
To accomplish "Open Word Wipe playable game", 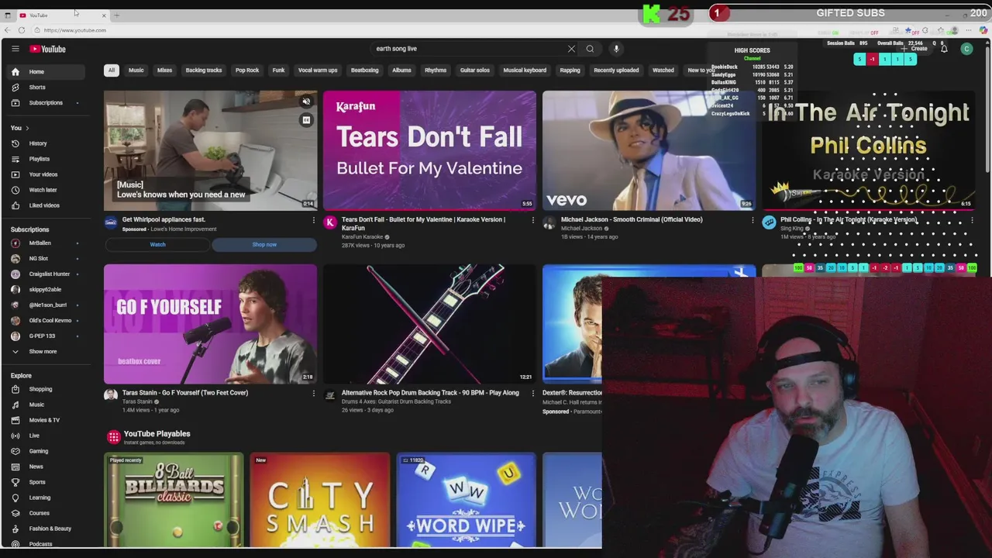I will (x=466, y=500).
